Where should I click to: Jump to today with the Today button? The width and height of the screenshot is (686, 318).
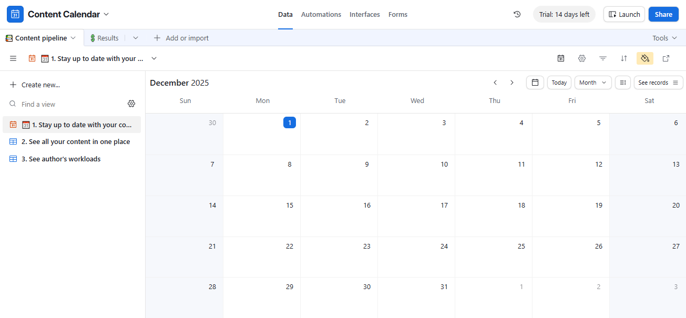(559, 83)
